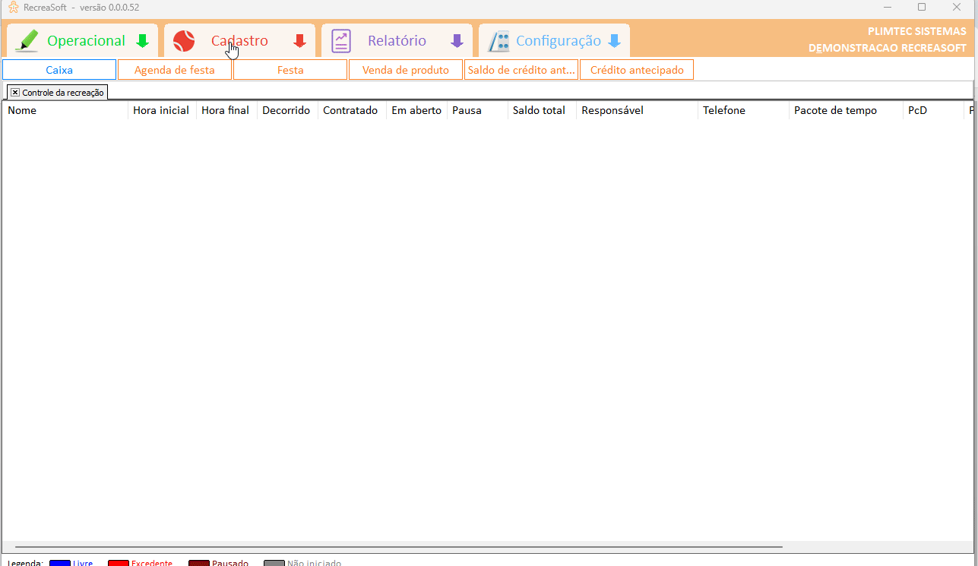This screenshot has height=566, width=978.
Task: Click the RecreaSoft logo in title bar
Action: click(x=13, y=7)
